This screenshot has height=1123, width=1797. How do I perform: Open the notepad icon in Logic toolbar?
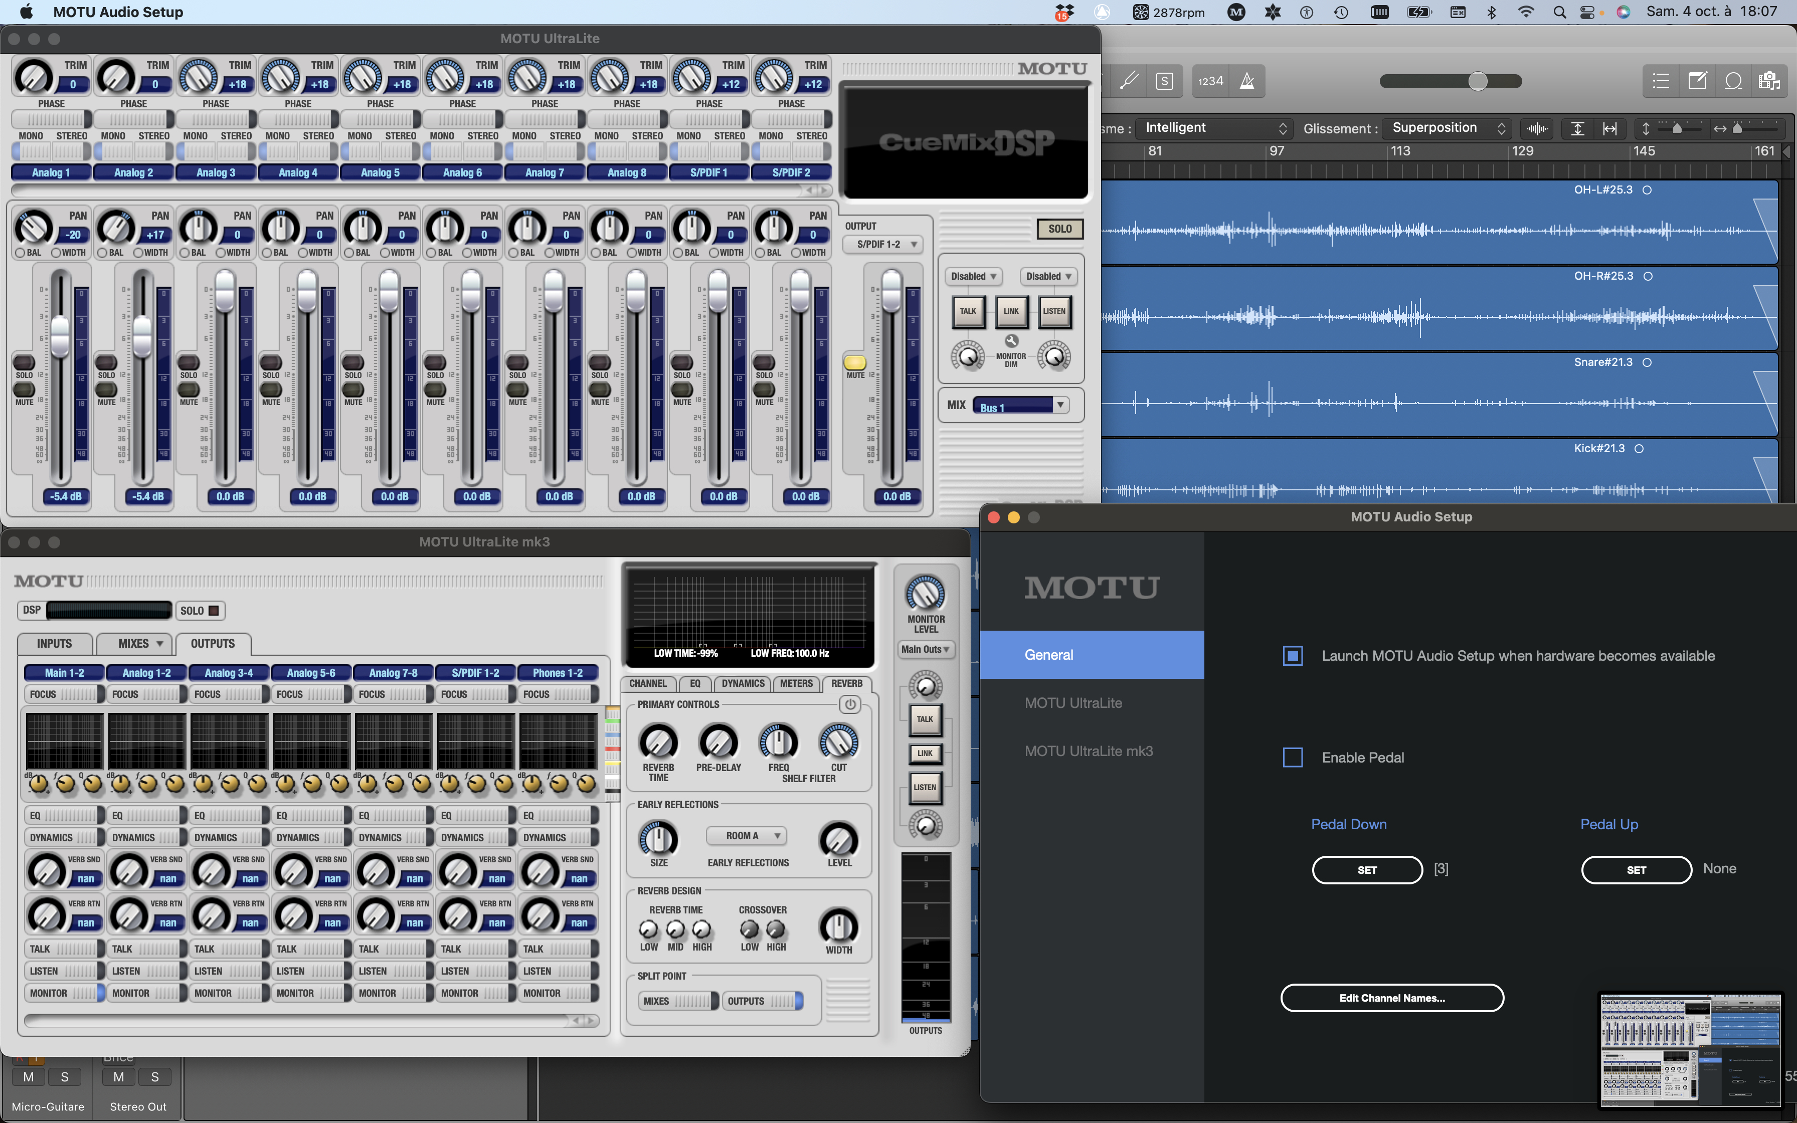(x=1697, y=81)
